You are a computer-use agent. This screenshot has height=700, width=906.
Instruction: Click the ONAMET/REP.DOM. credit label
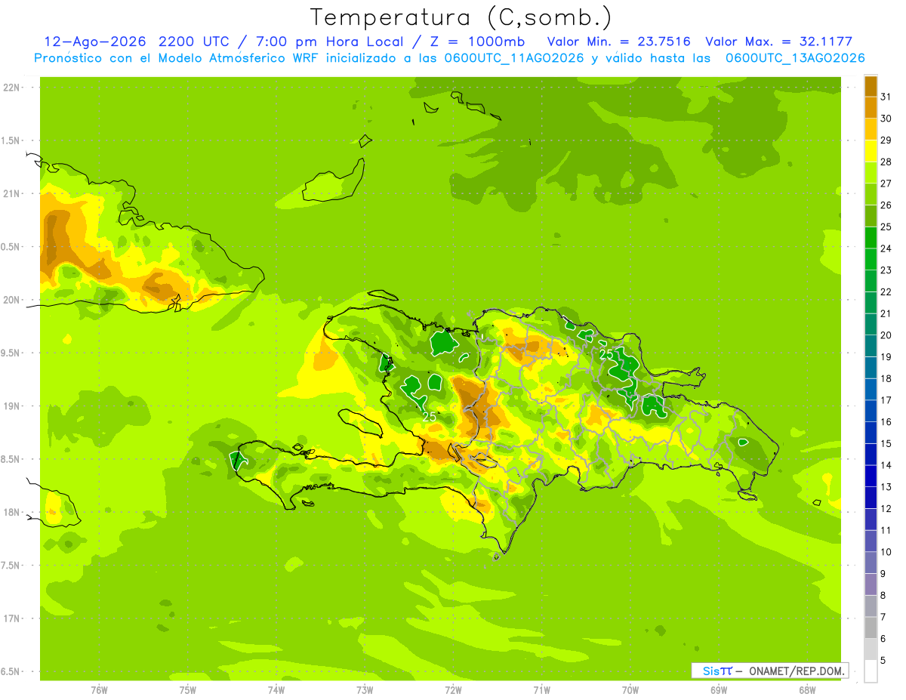[x=798, y=671]
